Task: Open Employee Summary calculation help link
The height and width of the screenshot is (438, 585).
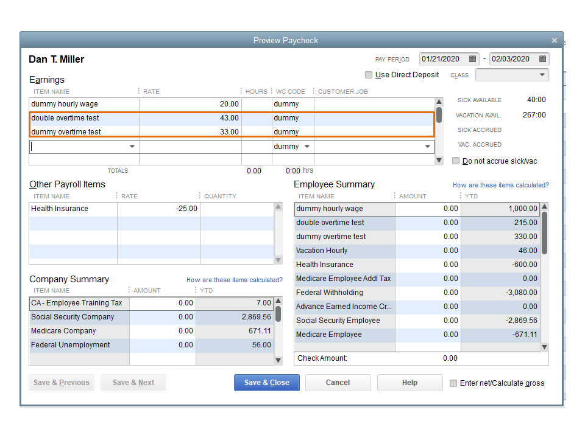Action: point(501,185)
